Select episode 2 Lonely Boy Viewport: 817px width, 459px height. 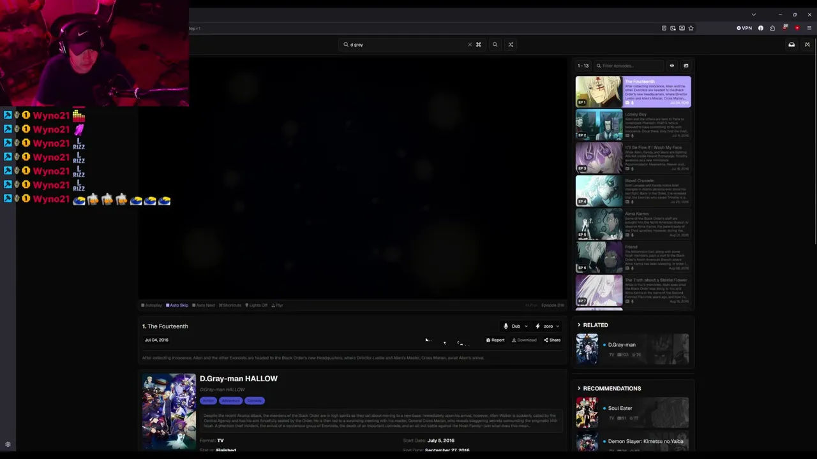click(x=633, y=125)
